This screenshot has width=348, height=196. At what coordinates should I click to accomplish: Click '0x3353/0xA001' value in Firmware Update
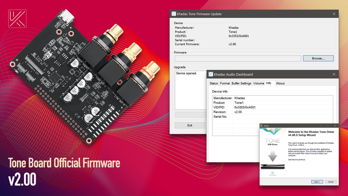point(239,36)
